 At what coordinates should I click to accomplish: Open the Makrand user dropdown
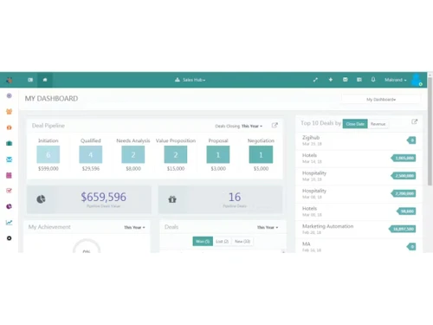(x=396, y=80)
